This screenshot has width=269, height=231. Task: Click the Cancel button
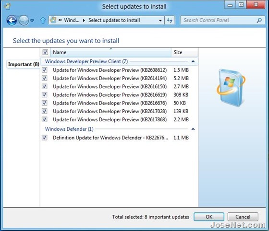(x=243, y=217)
